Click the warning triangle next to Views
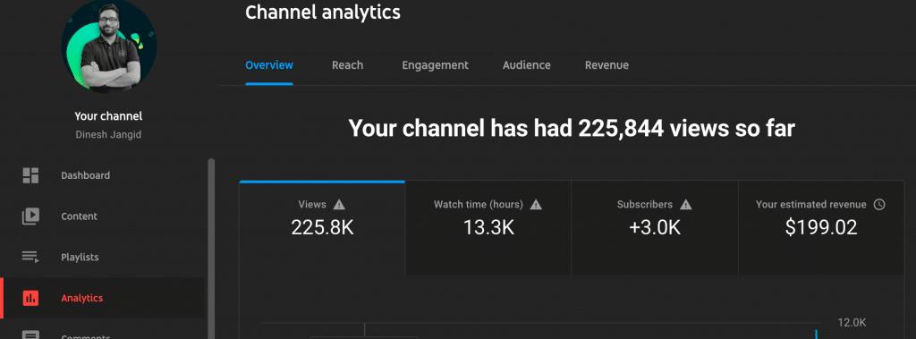The image size is (916, 339). [x=339, y=205]
